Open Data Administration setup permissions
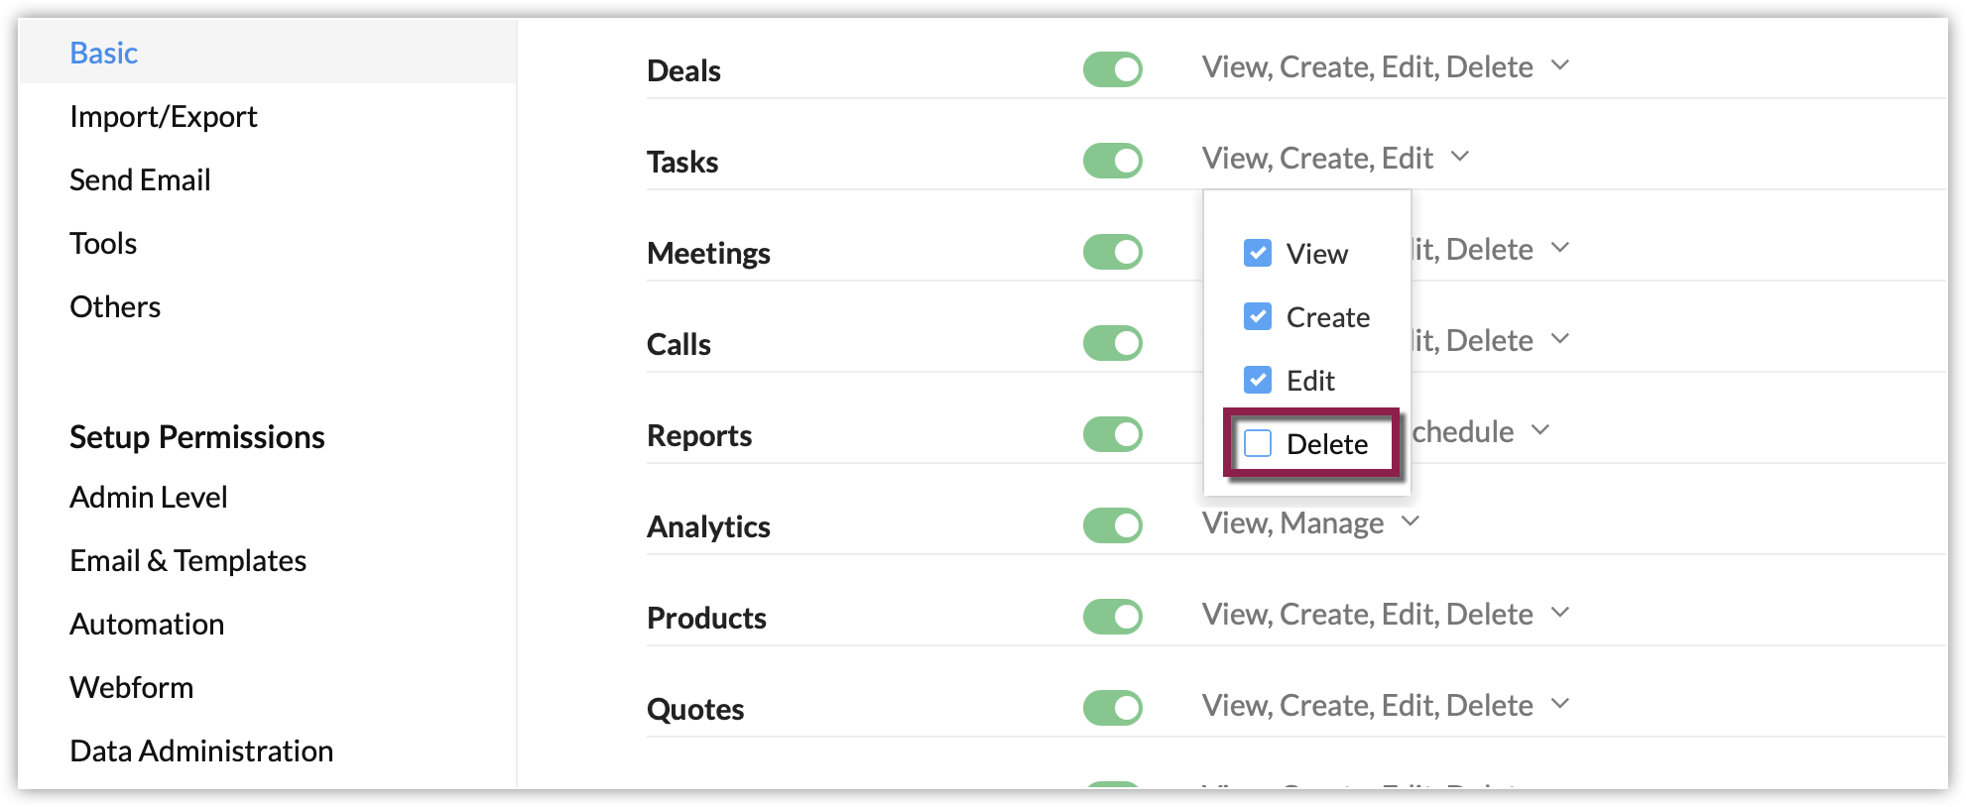This screenshot has width=1966, height=807. [201, 751]
